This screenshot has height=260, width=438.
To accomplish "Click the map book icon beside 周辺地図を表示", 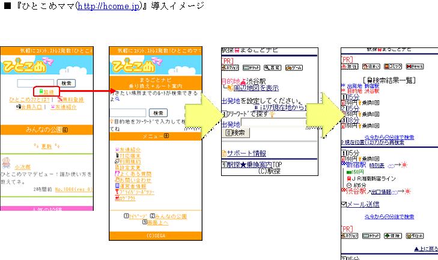I will tap(231, 88).
